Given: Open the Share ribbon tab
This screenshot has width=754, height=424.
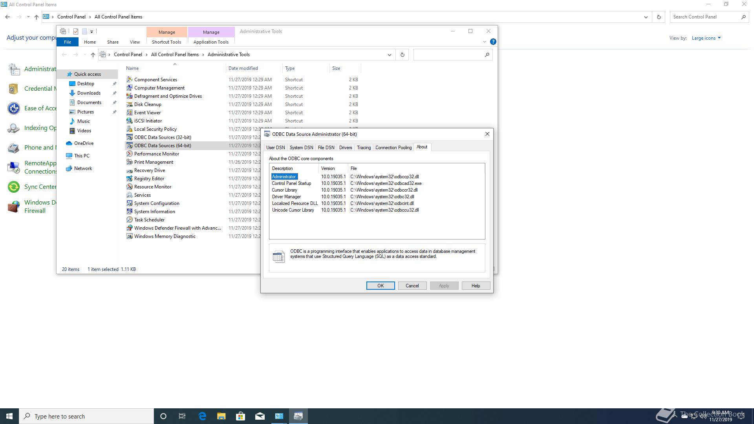Looking at the screenshot, I should [x=113, y=42].
